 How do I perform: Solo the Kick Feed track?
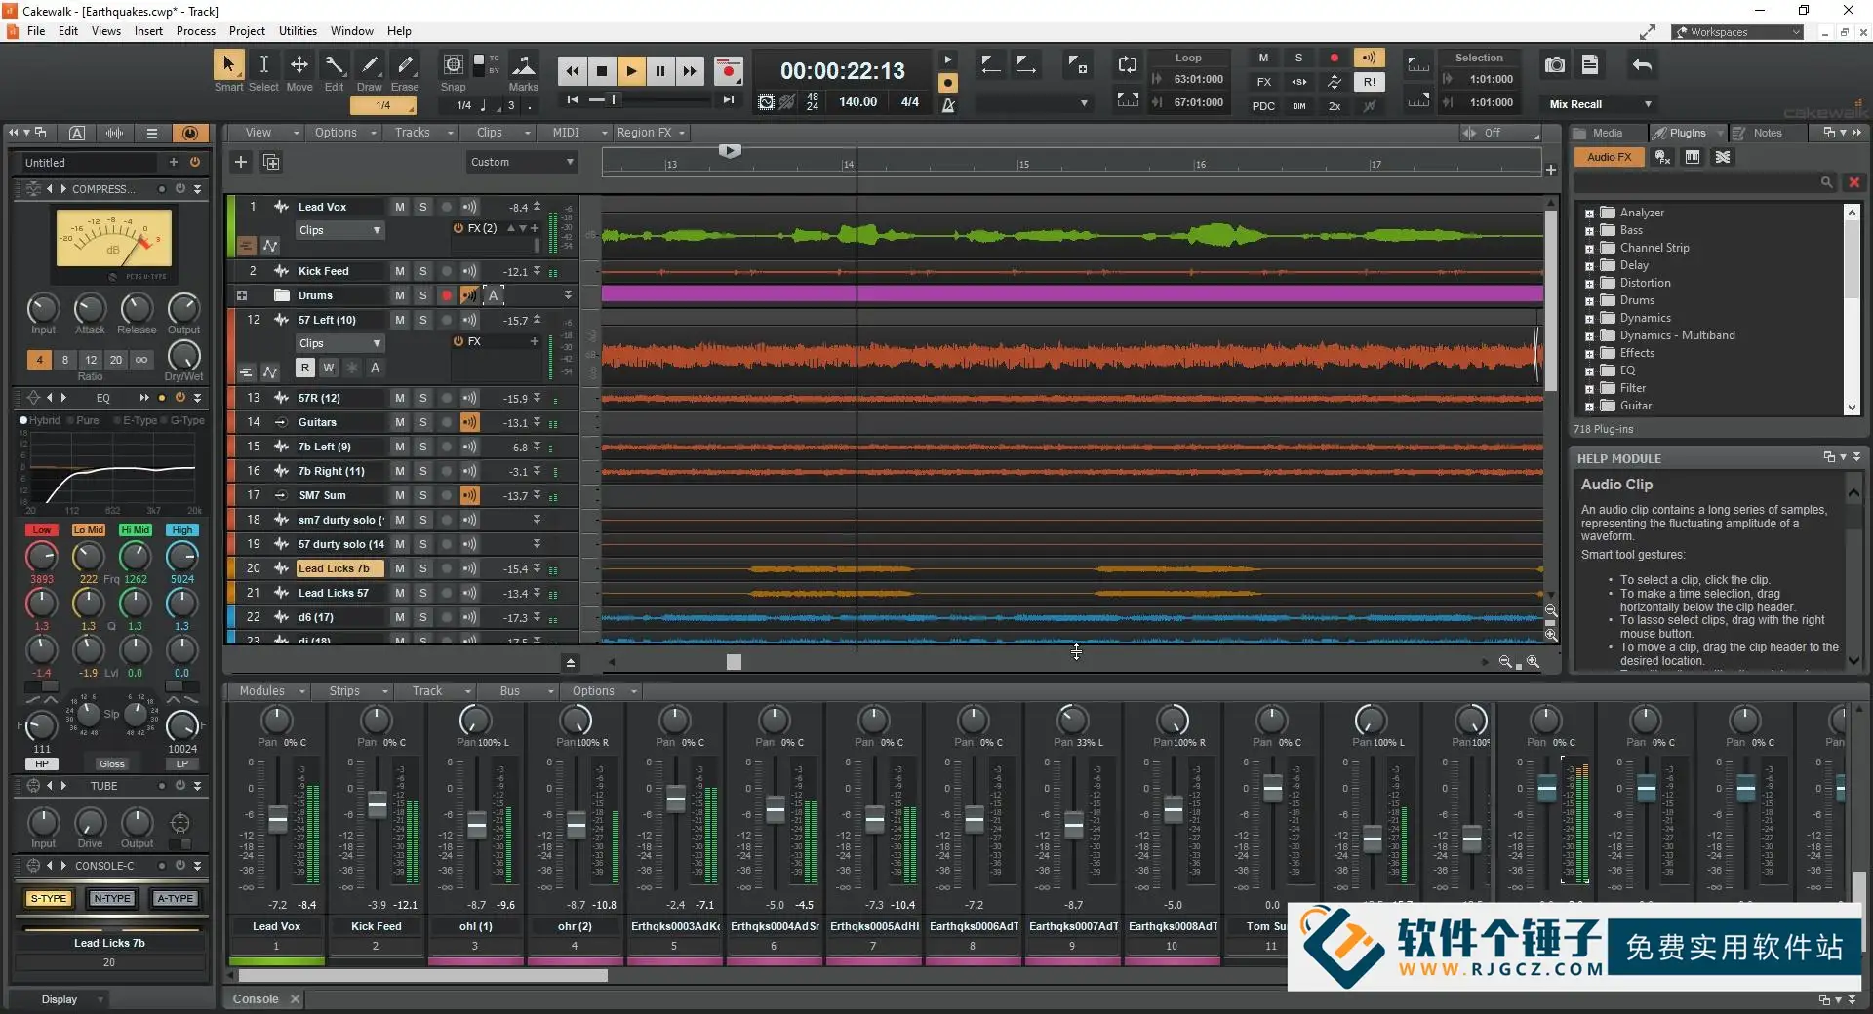(422, 270)
